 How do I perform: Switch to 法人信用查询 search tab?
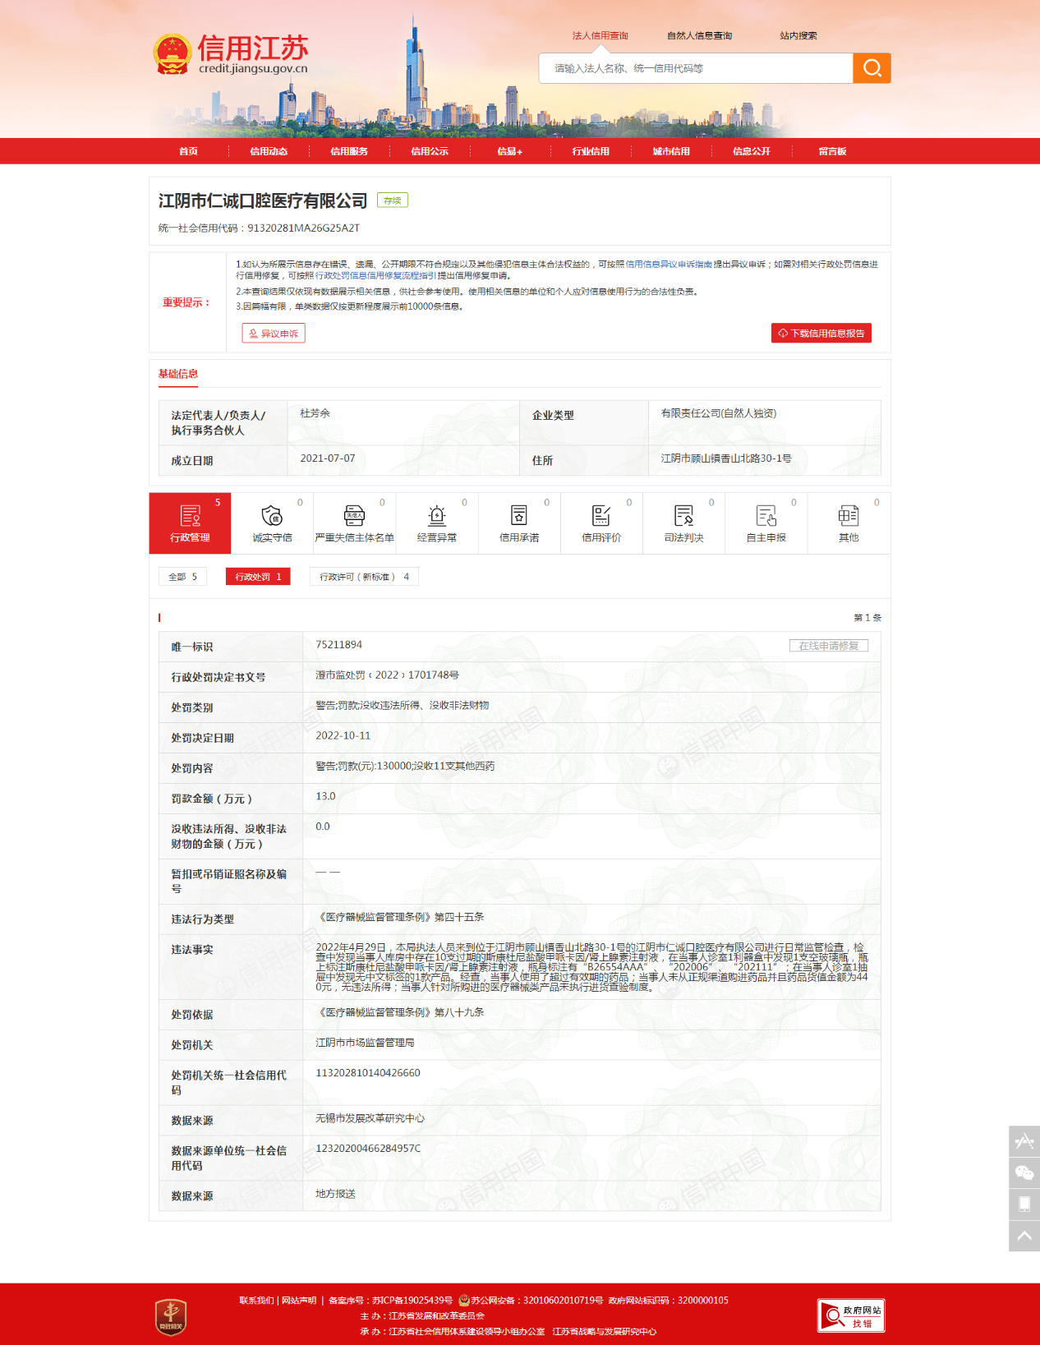(600, 35)
